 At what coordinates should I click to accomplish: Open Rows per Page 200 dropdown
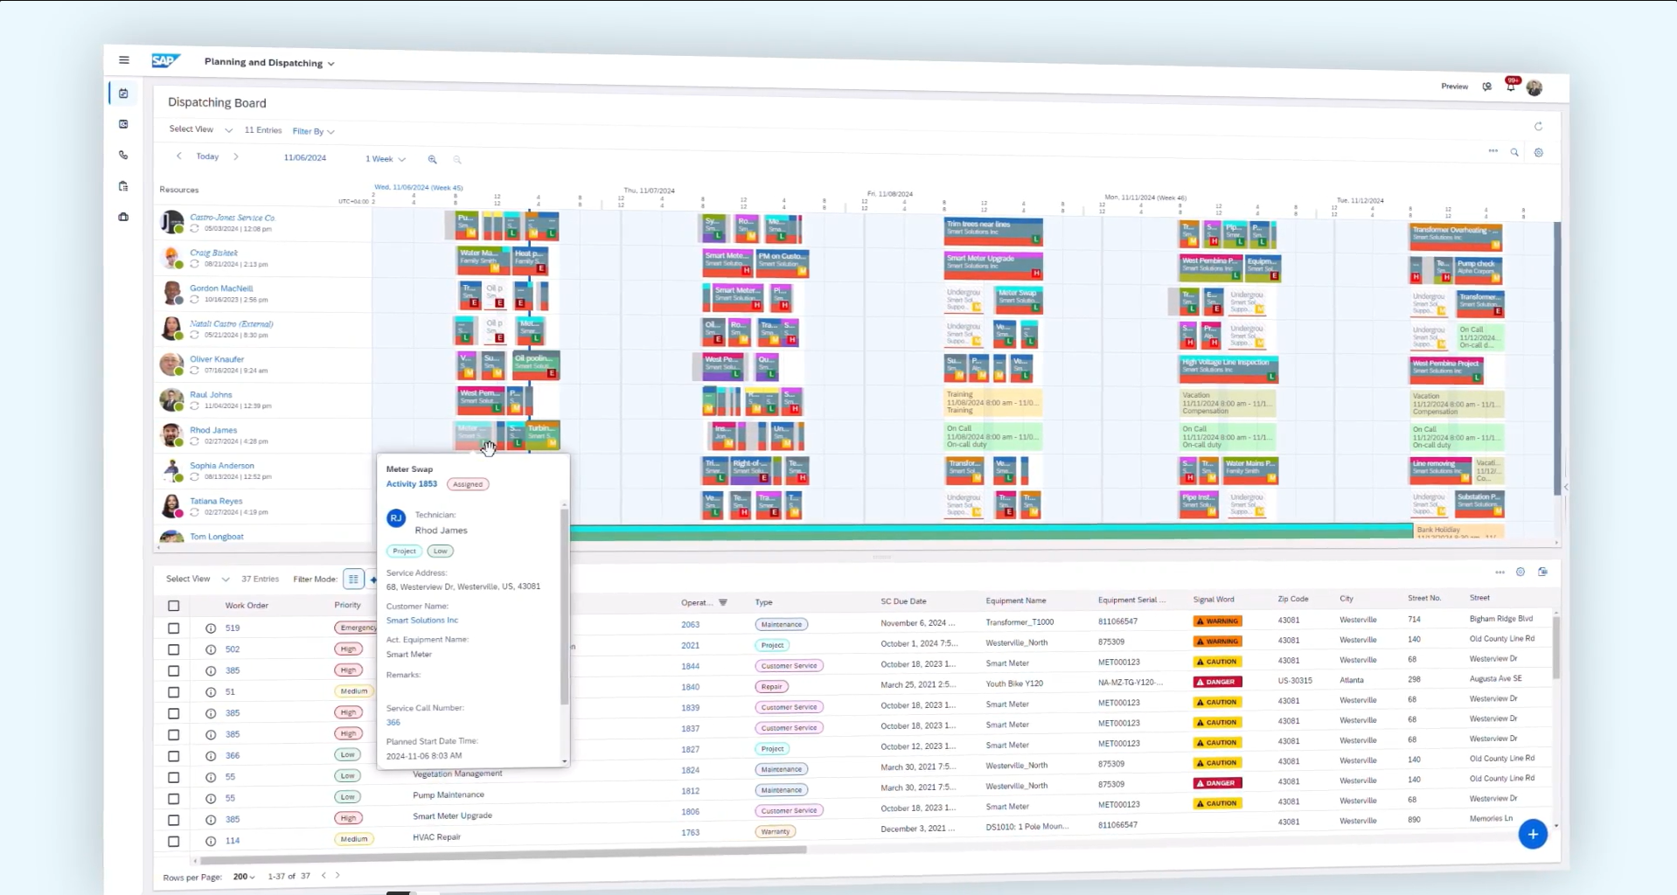tap(244, 877)
